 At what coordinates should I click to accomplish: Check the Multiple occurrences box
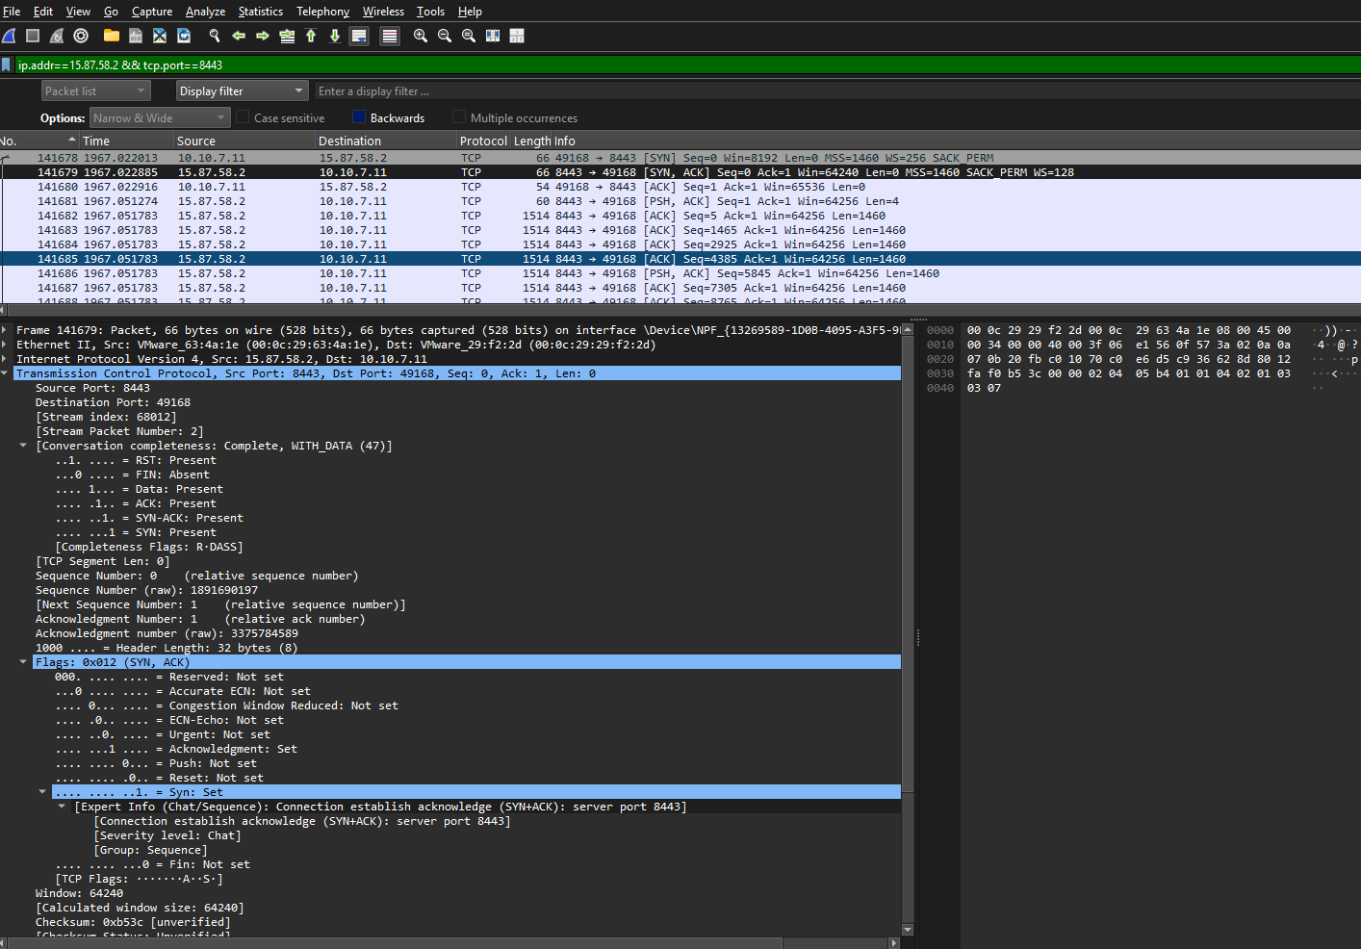click(459, 117)
